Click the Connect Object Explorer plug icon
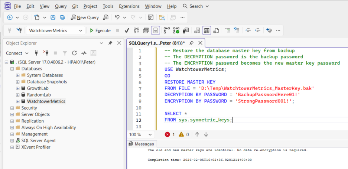 click(x=36, y=53)
